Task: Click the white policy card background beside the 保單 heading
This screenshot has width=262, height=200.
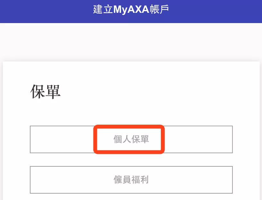Action: click(150, 92)
